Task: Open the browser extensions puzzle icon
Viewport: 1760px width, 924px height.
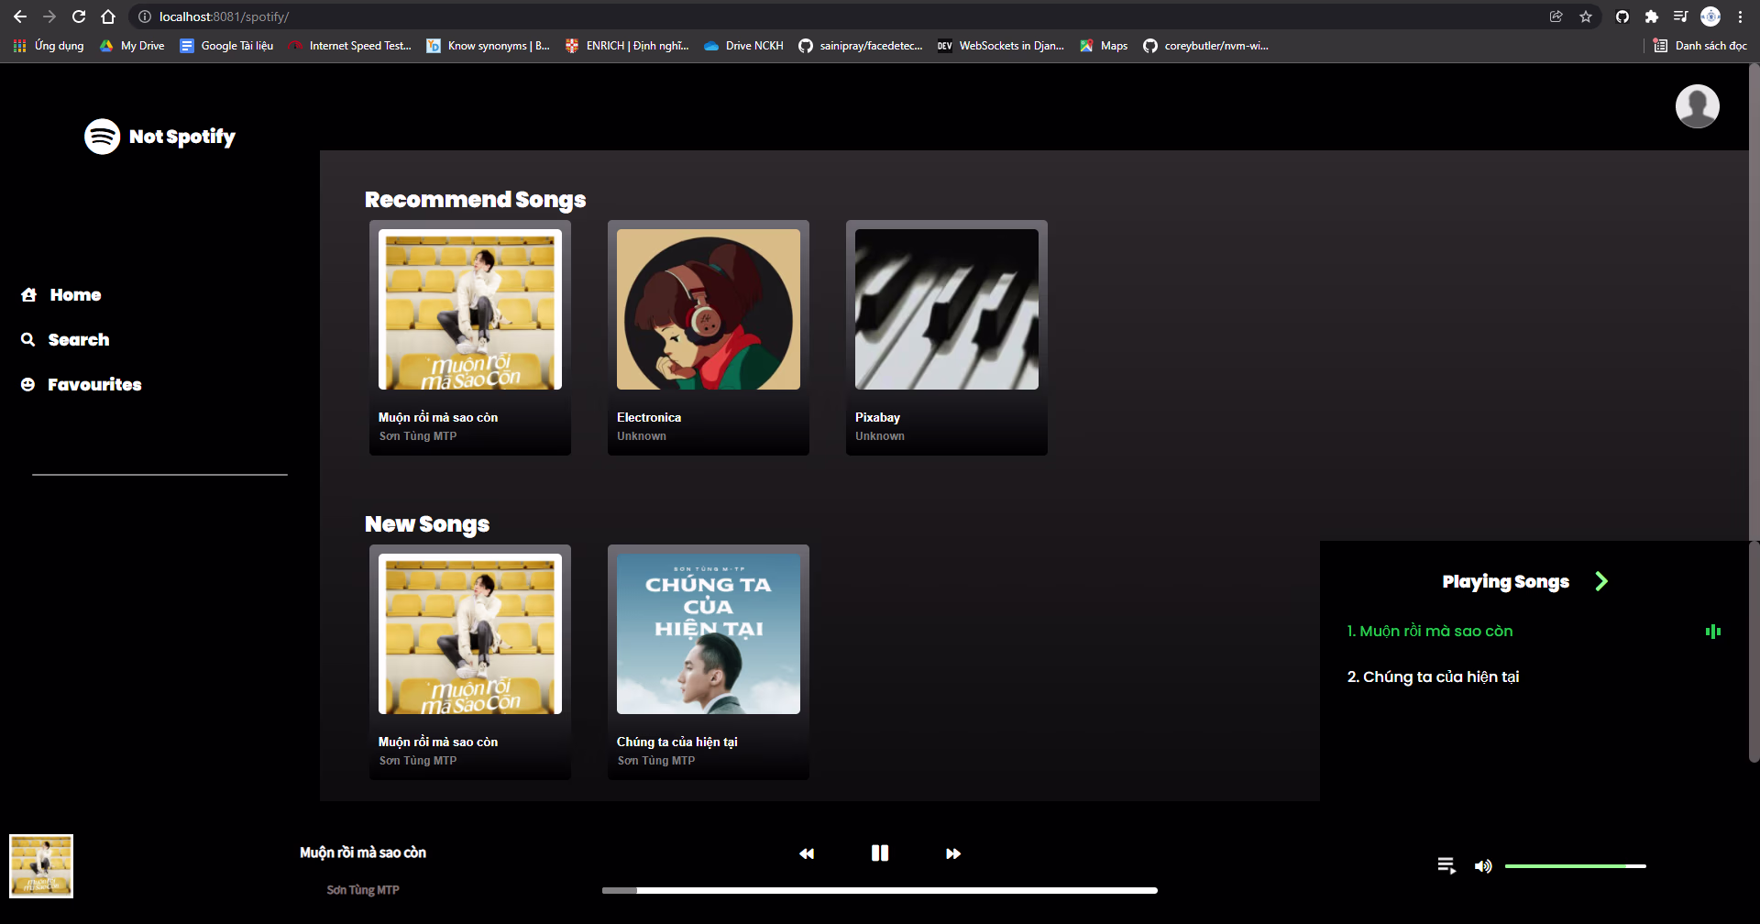Action: click(x=1652, y=16)
